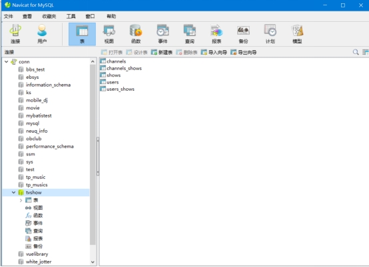
Task: Select the mybatistest database
Action: pyautogui.click(x=39, y=115)
